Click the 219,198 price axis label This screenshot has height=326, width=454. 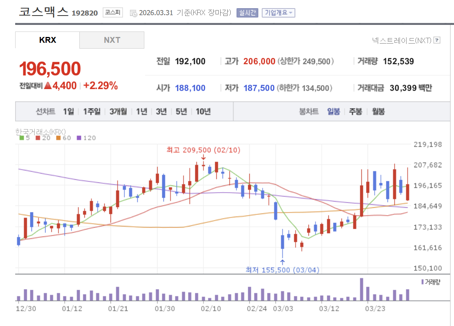[428, 144]
